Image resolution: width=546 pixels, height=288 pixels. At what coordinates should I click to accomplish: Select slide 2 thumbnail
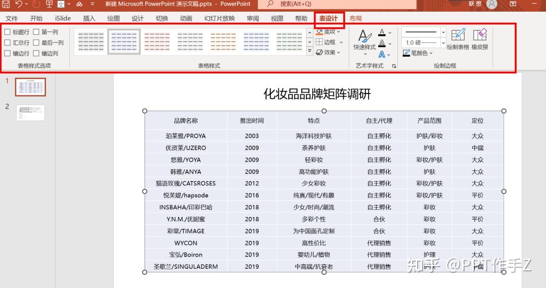30,113
